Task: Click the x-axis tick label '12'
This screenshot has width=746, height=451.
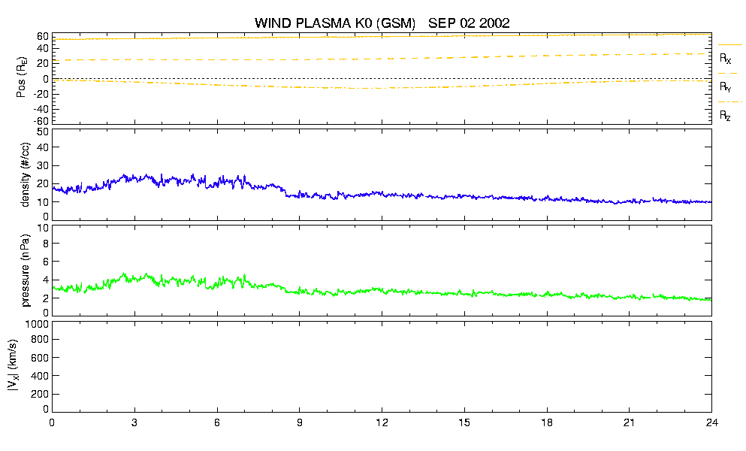Action: coord(382,422)
